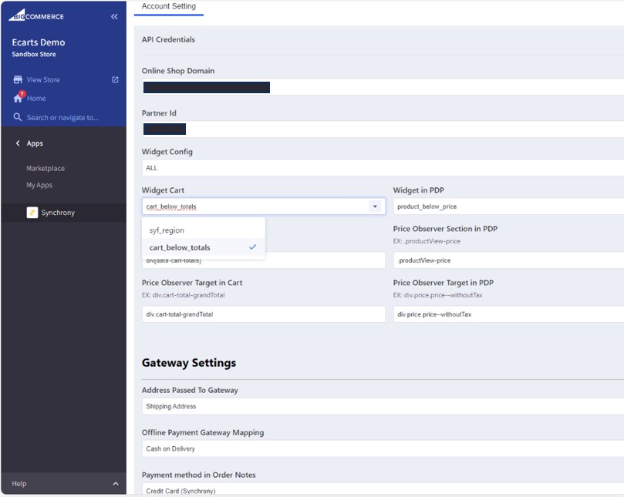Click the search magnifier icon
This screenshot has width=624, height=497.
click(18, 117)
